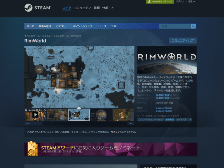The image size is (224, 168).
Task: Open the ストア header menu
Action: click(66, 8)
